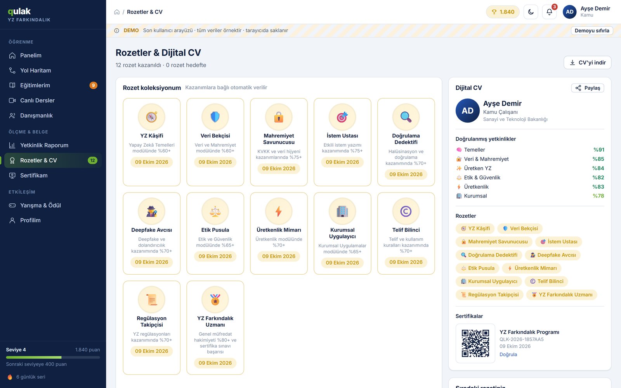Click the YZ Kâşifi compass badge icon
Viewport: 621px width, 388px height.
click(x=151, y=117)
